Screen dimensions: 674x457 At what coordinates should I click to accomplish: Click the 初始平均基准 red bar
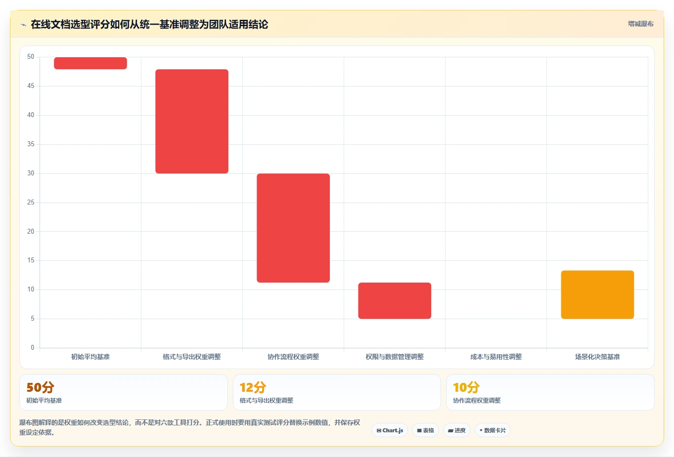point(90,63)
